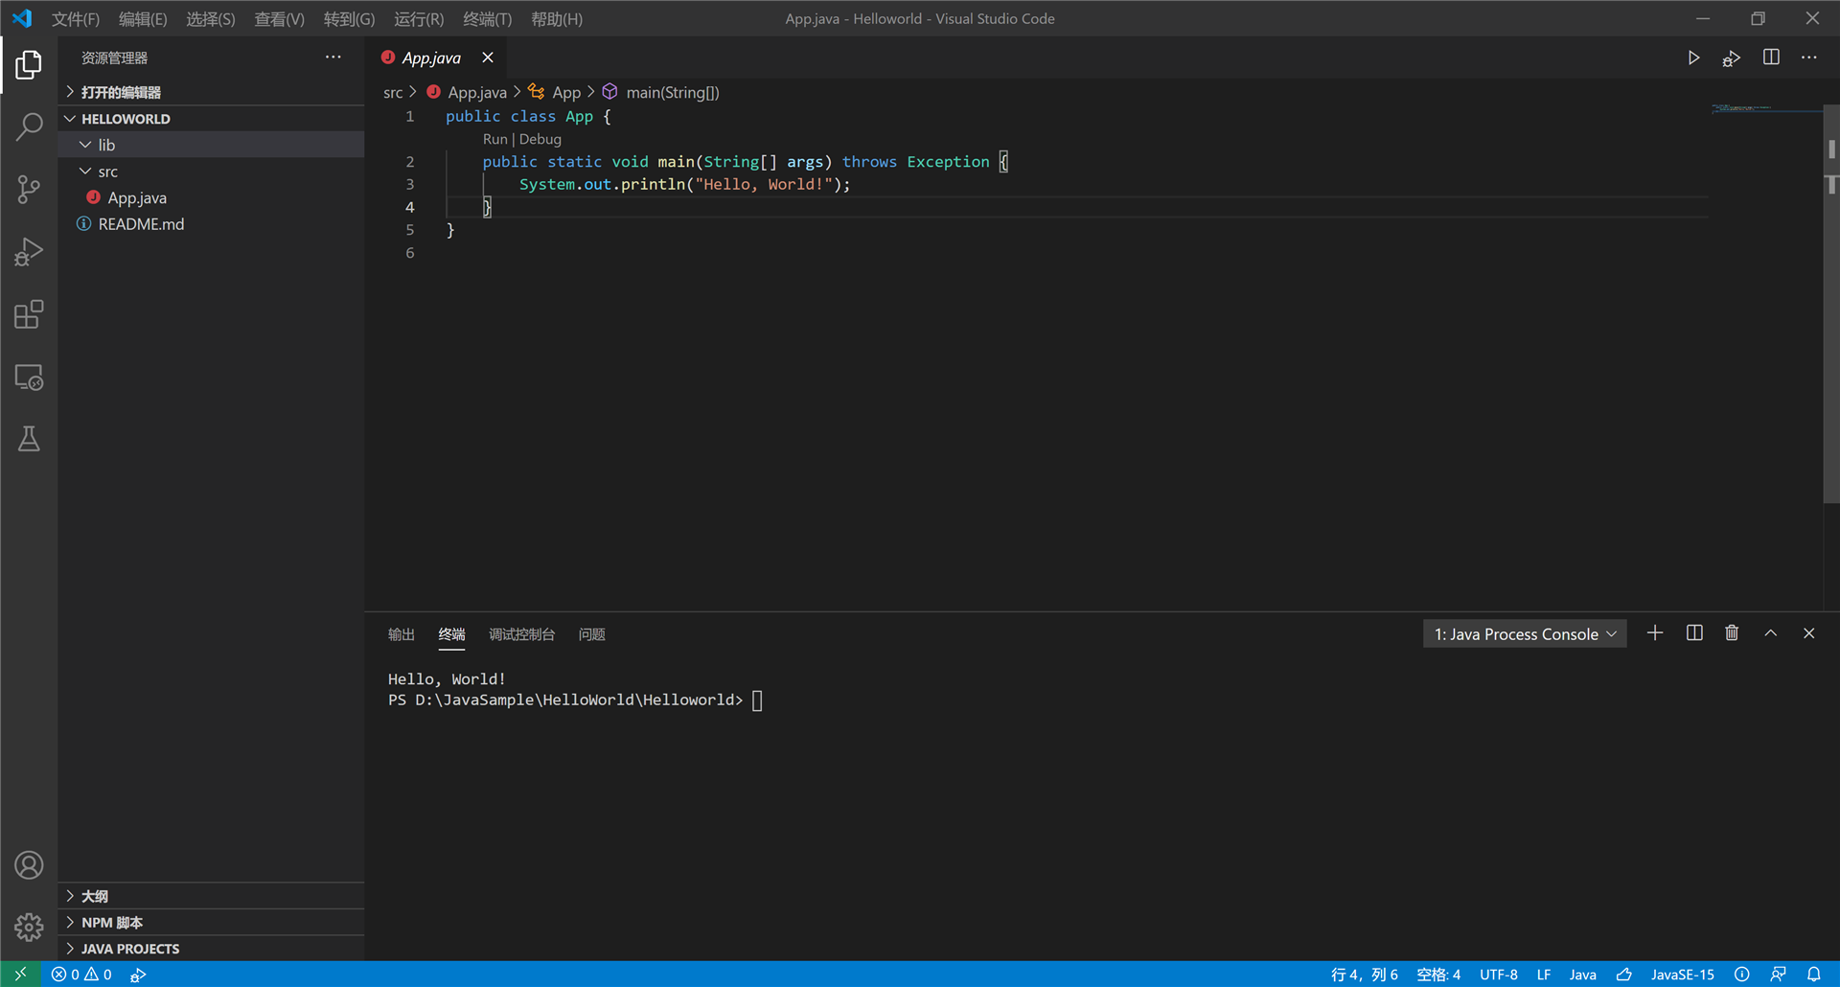This screenshot has height=987, width=1840.
Task: Change line and column via 行 4, 列 6
Action: (x=1365, y=975)
